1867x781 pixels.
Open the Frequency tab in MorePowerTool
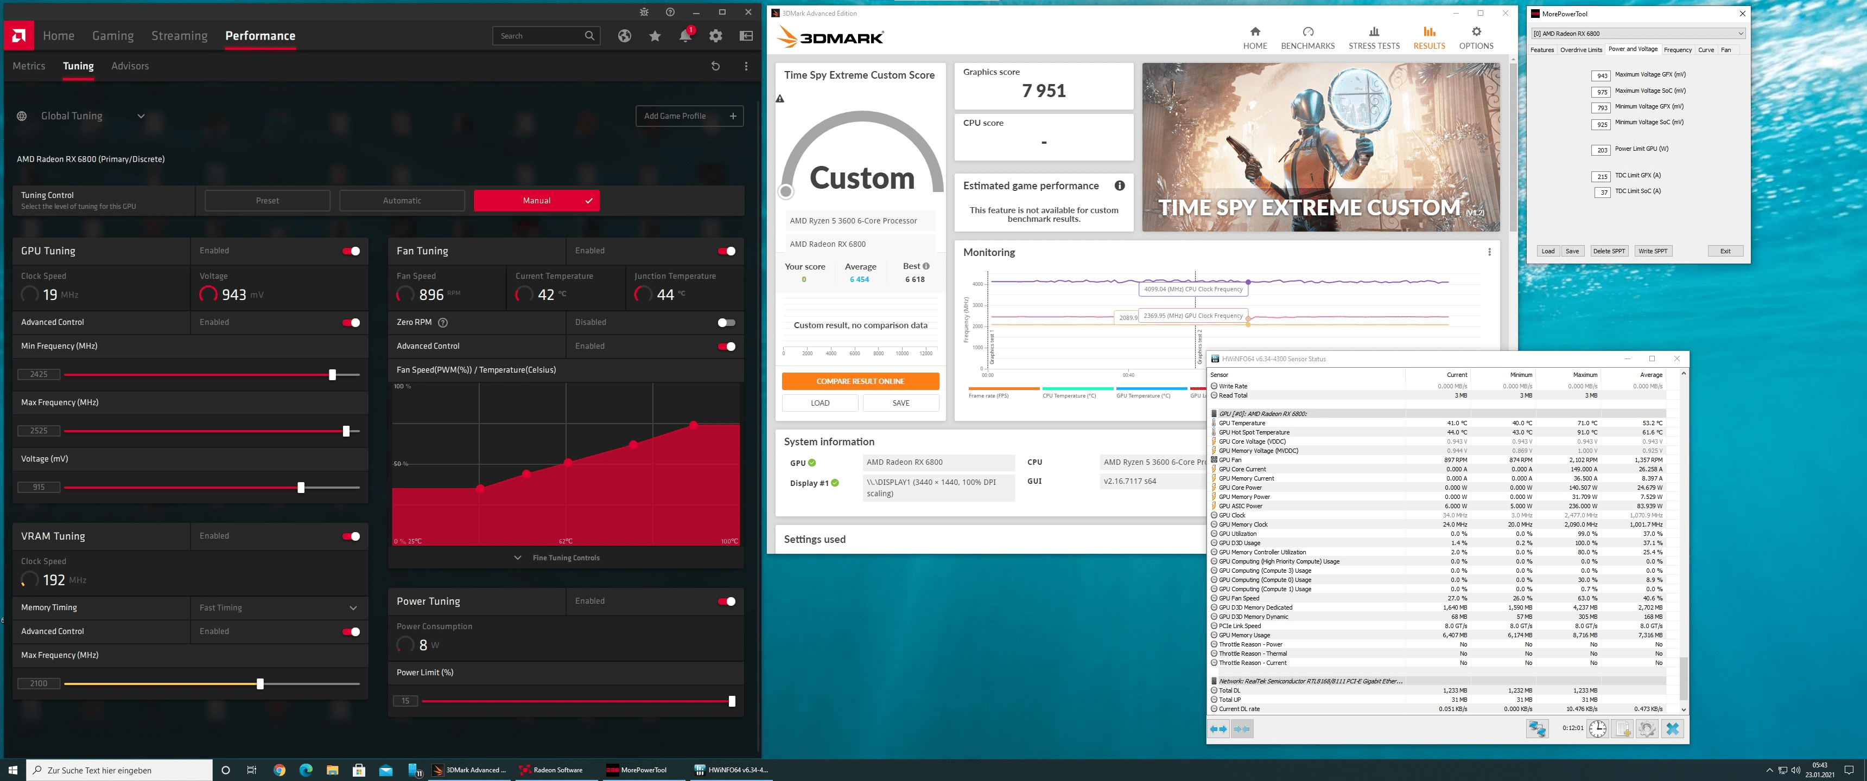click(1677, 50)
